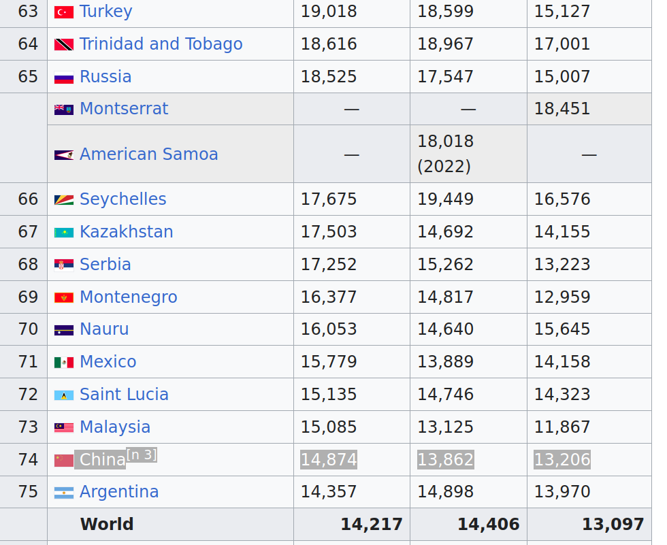Image resolution: width=667 pixels, height=545 pixels.
Task: Click China's highlighted value 13,206
Action: click(562, 459)
